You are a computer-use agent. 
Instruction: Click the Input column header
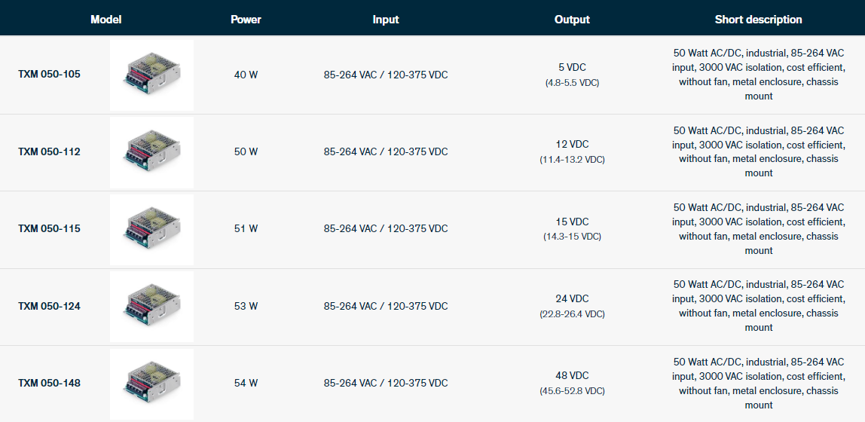click(386, 20)
